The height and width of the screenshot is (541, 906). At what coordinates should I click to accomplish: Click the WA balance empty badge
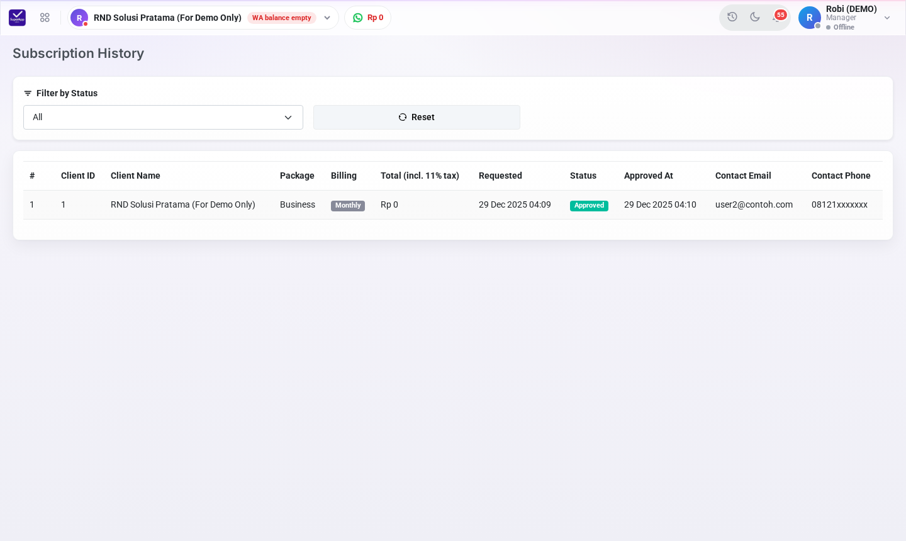tap(282, 18)
